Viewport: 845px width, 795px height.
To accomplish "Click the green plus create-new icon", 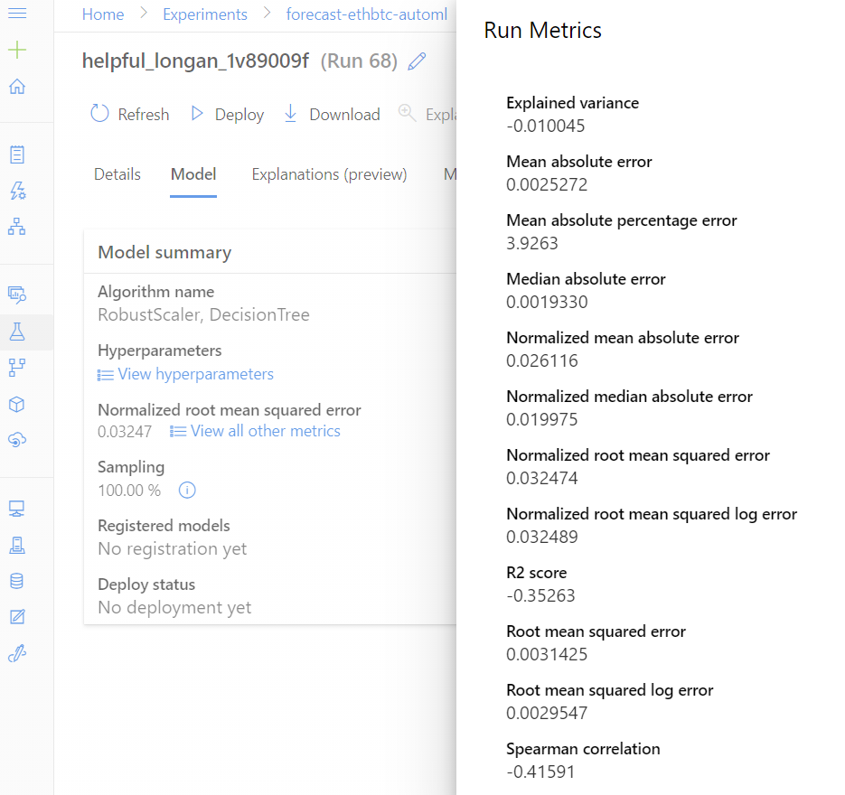I will pos(17,50).
